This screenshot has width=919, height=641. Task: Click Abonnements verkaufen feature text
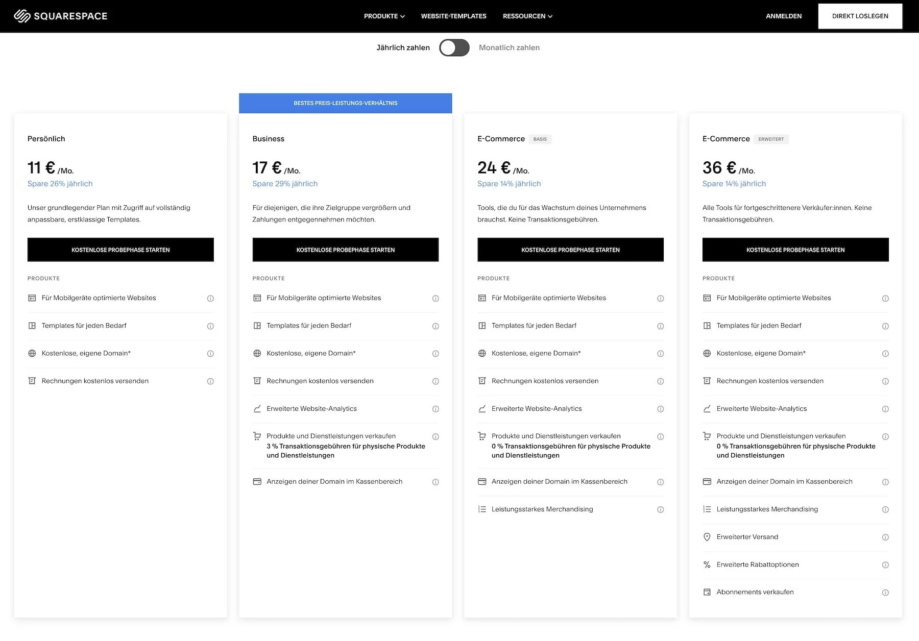click(x=755, y=592)
